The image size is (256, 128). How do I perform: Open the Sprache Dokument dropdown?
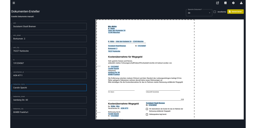[199, 13]
